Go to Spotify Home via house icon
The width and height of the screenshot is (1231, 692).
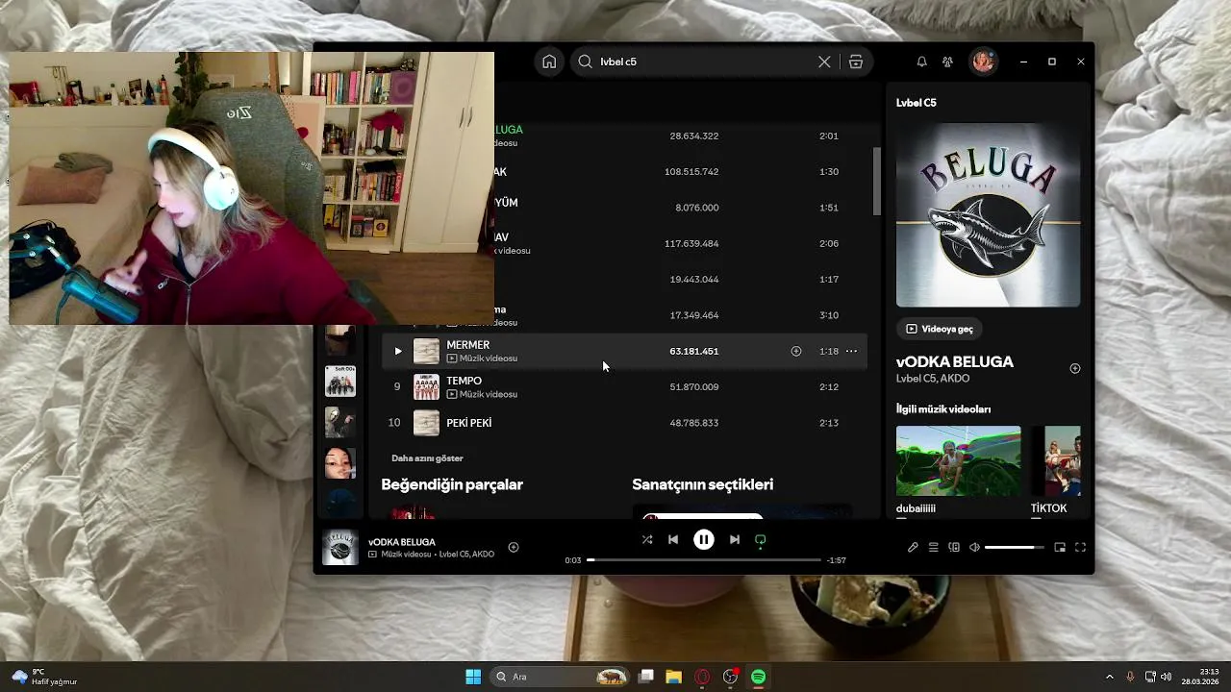(548, 62)
